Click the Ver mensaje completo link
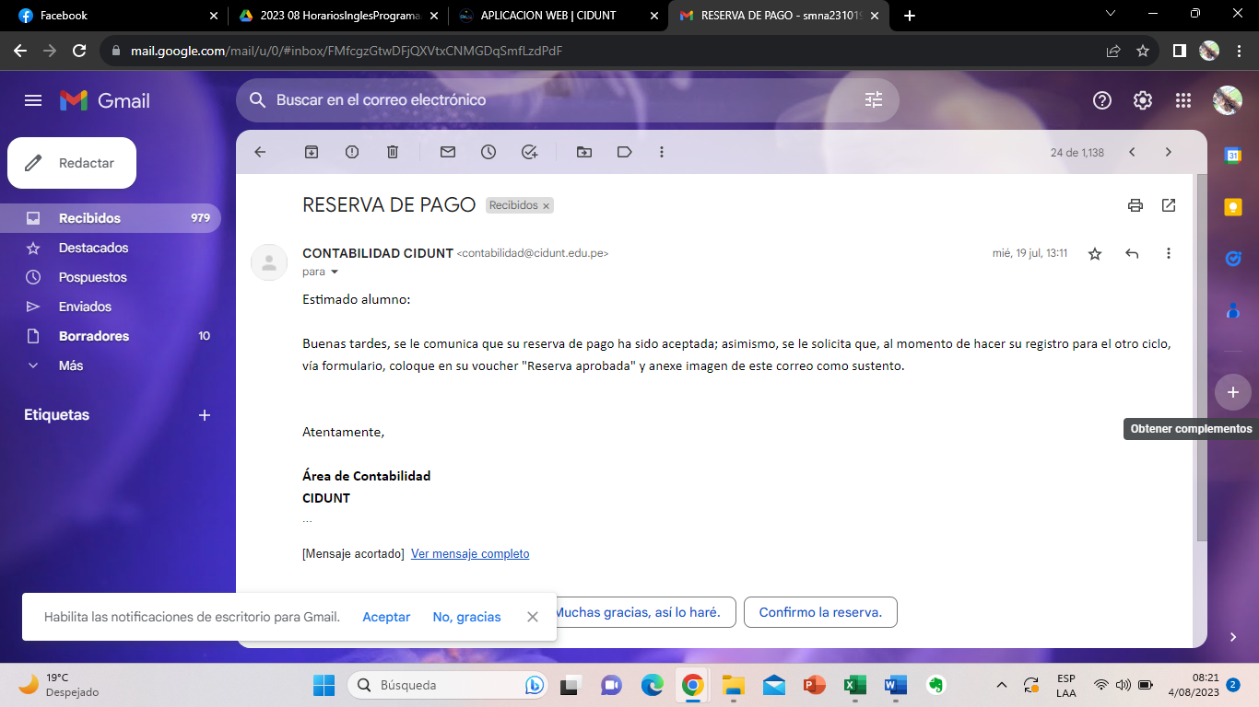 click(470, 553)
